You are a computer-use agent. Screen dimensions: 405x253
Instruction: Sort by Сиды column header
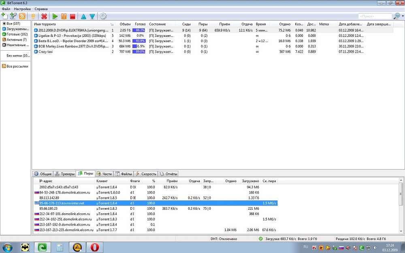click(185, 24)
